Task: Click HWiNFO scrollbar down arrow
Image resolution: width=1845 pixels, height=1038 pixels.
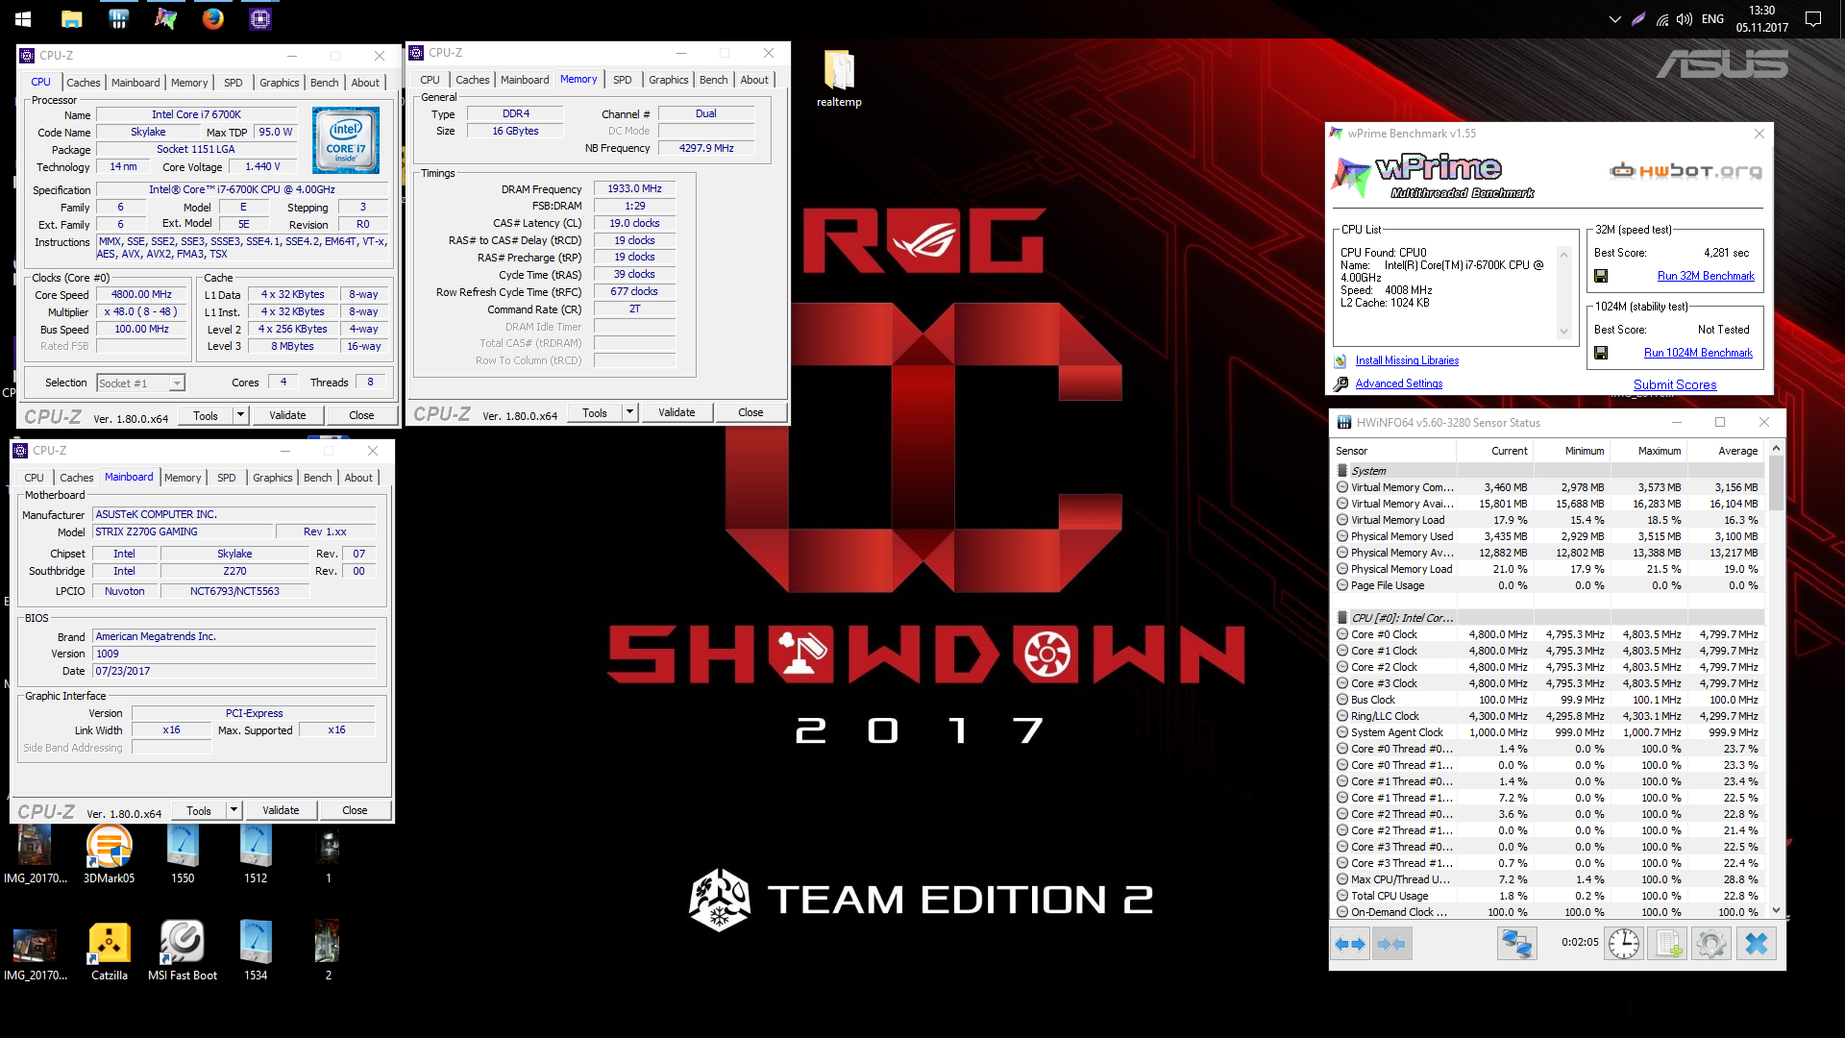Action: 1776,910
